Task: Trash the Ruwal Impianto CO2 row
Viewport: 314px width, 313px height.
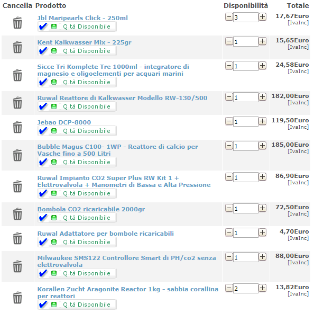Action: click(17, 186)
